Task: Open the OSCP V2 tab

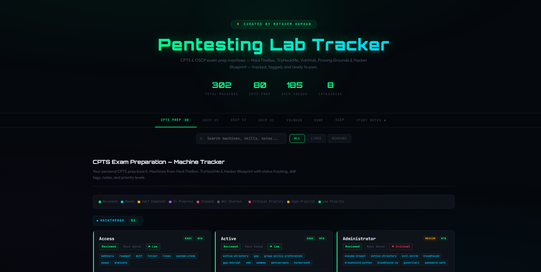Action: click(x=239, y=120)
